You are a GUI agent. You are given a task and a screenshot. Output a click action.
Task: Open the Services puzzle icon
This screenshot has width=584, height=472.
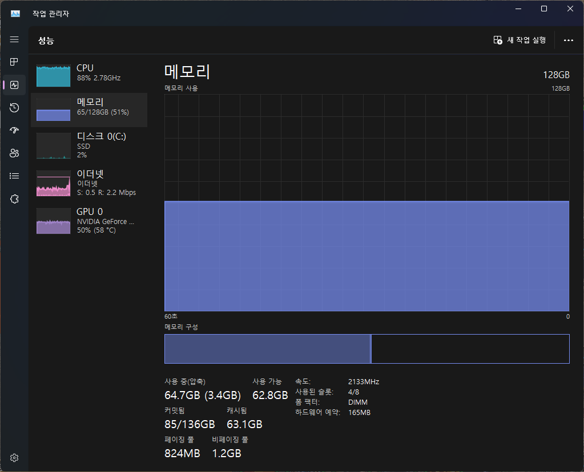14,198
